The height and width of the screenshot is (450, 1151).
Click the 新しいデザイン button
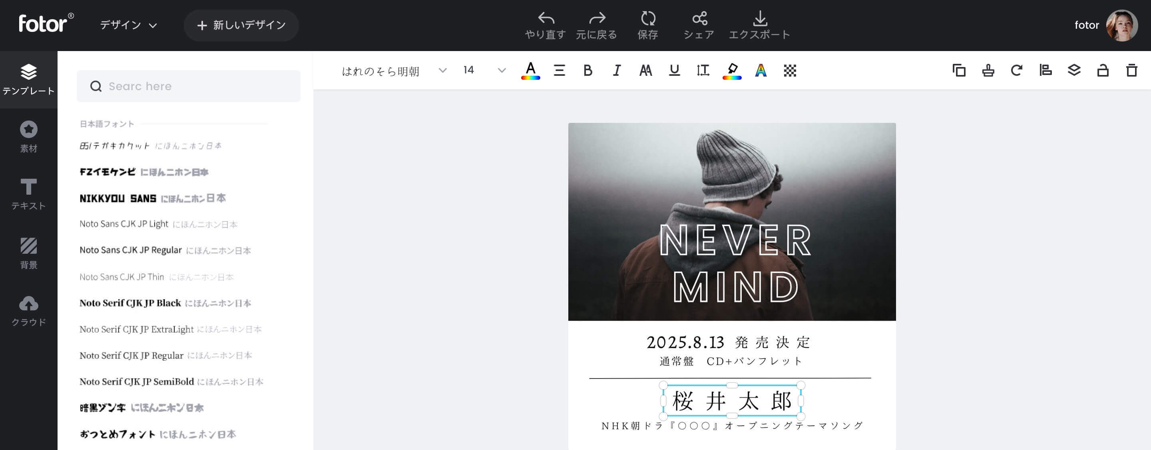click(x=241, y=26)
